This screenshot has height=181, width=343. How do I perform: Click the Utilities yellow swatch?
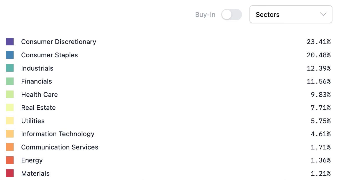click(10, 121)
